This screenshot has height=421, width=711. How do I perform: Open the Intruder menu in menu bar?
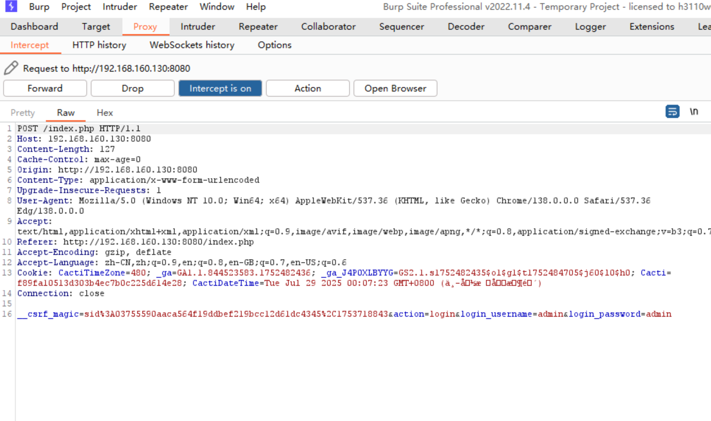(x=120, y=7)
